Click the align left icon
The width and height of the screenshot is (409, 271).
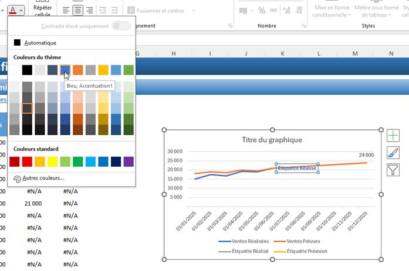pyautogui.click(x=66, y=11)
